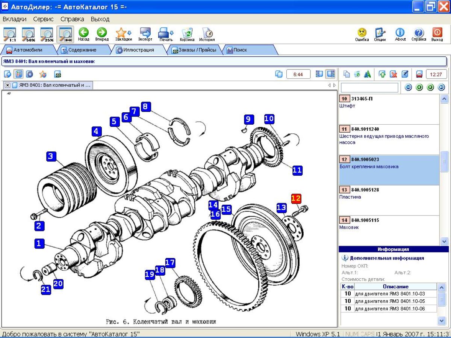Go forward with the Вперед button
This screenshot has height=338, width=451.
coord(101,35)
